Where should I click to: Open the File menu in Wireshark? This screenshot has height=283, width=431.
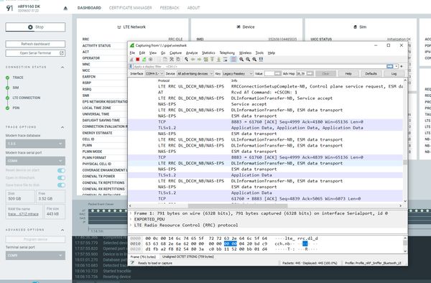tap(132, 52)
